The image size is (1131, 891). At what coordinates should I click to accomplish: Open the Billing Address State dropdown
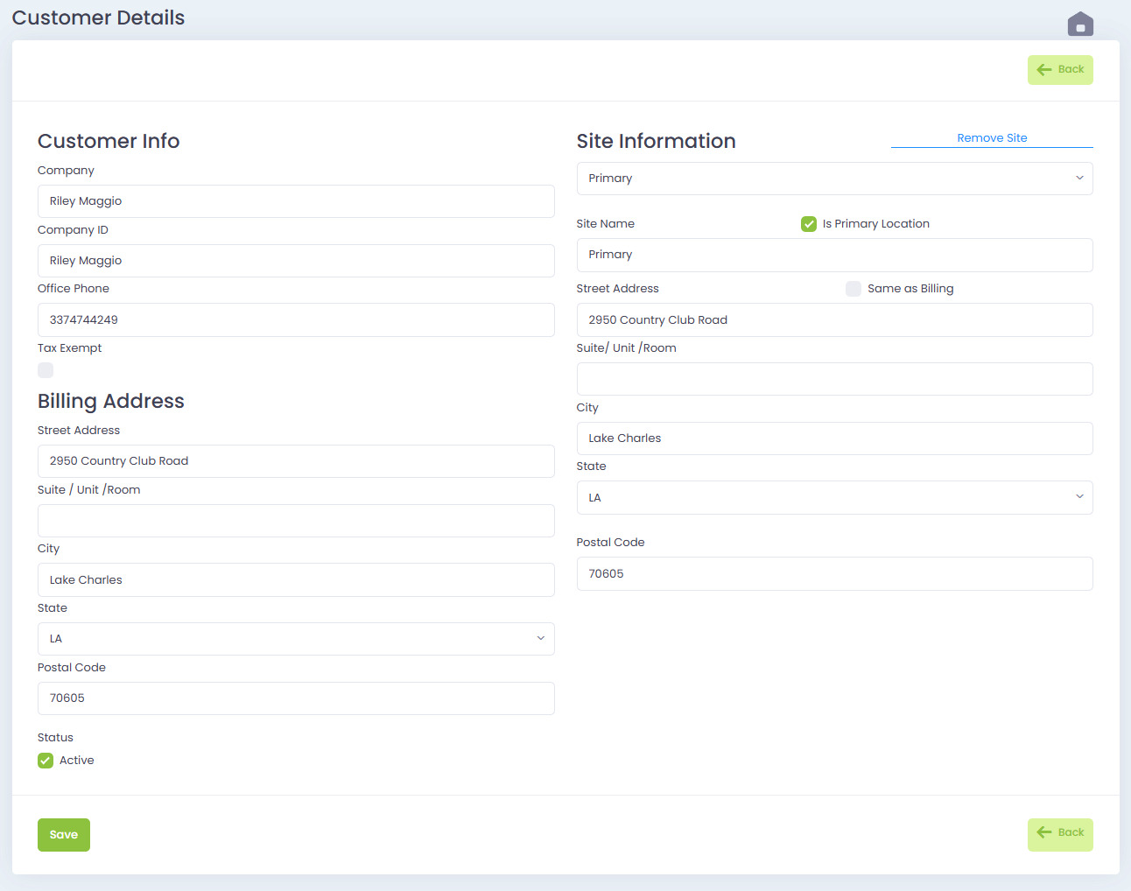point(296,639)
